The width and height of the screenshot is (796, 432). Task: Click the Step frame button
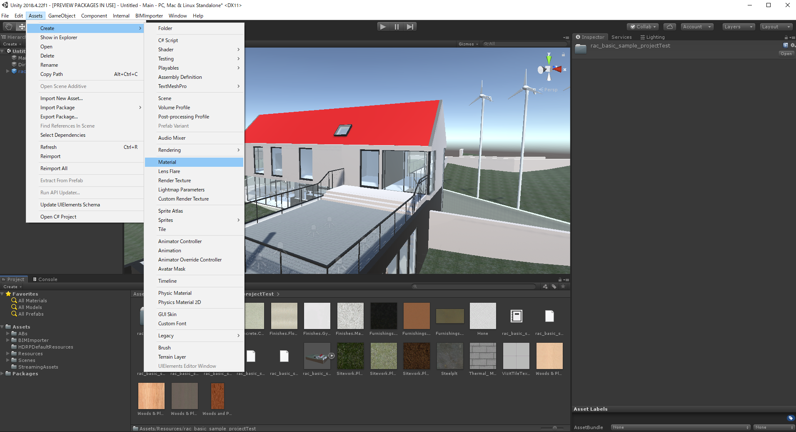pyautogui.click(x=410, y=26)
